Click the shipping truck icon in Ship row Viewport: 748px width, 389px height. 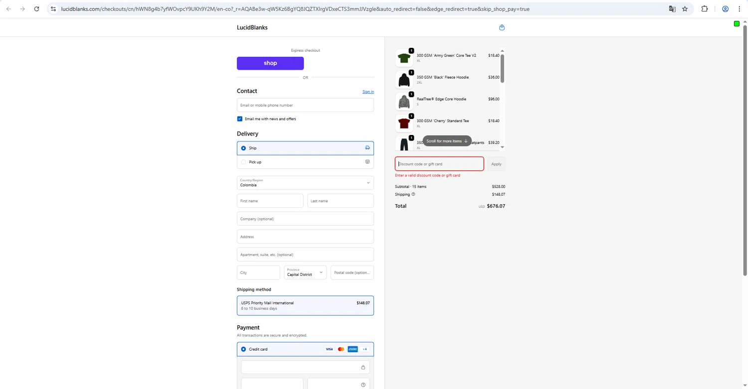coord(368,148)
